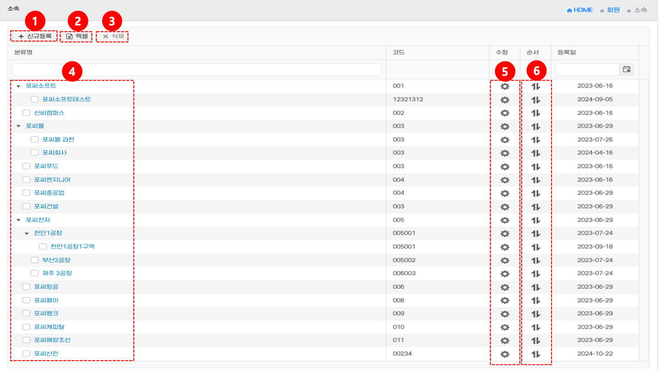Click the gear icon for 부산2공장 row
This screenshot has width=659, height=370.
[505, 261]
